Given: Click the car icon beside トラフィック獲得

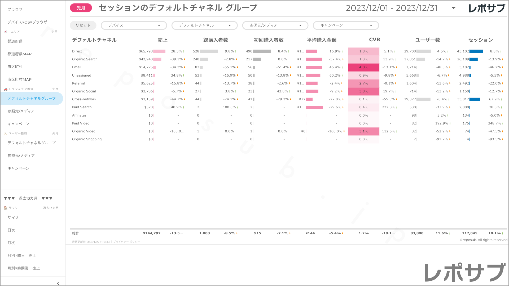Looking at the screenshot, I should pos(6,89).
